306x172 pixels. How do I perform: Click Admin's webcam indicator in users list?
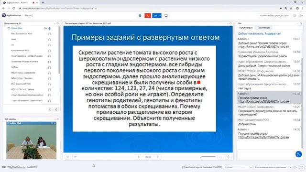[x=45, y=28]
